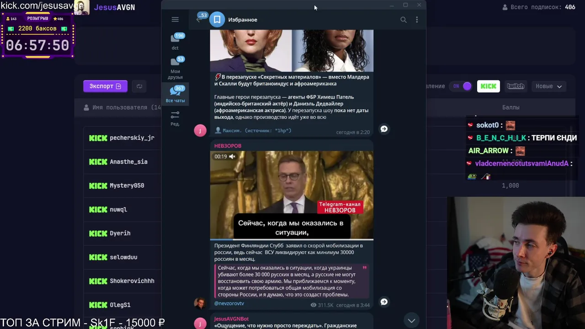Screen dimensions: 585x329
Task: Select user selowduu in the list
Action: pos(123,257)
